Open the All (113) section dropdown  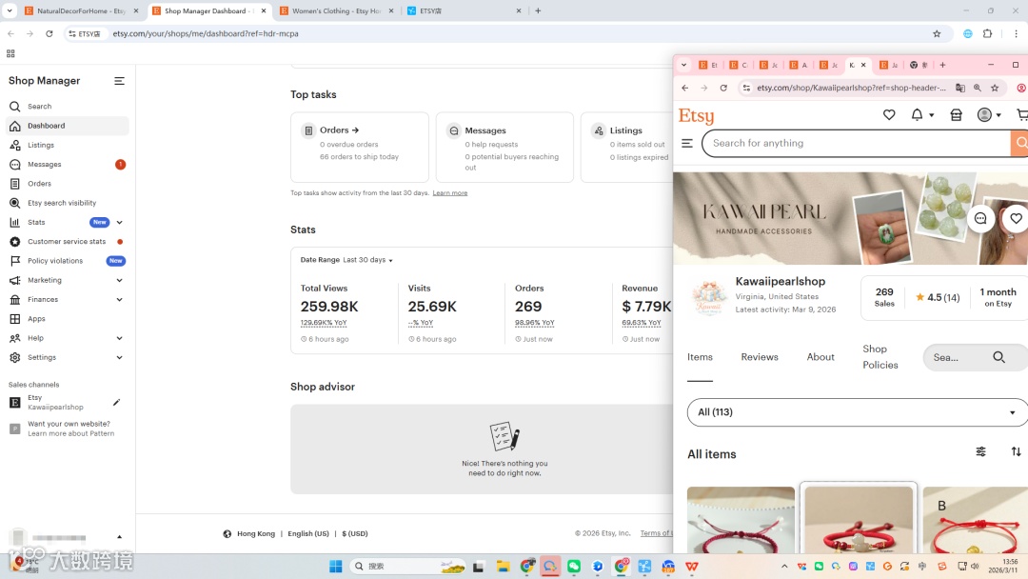[x=857, y=412]
